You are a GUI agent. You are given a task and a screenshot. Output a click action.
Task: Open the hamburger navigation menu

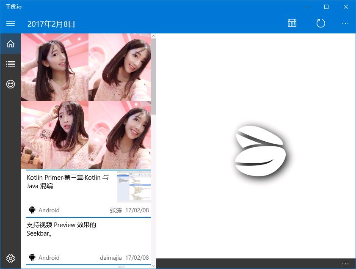(11, 24)
